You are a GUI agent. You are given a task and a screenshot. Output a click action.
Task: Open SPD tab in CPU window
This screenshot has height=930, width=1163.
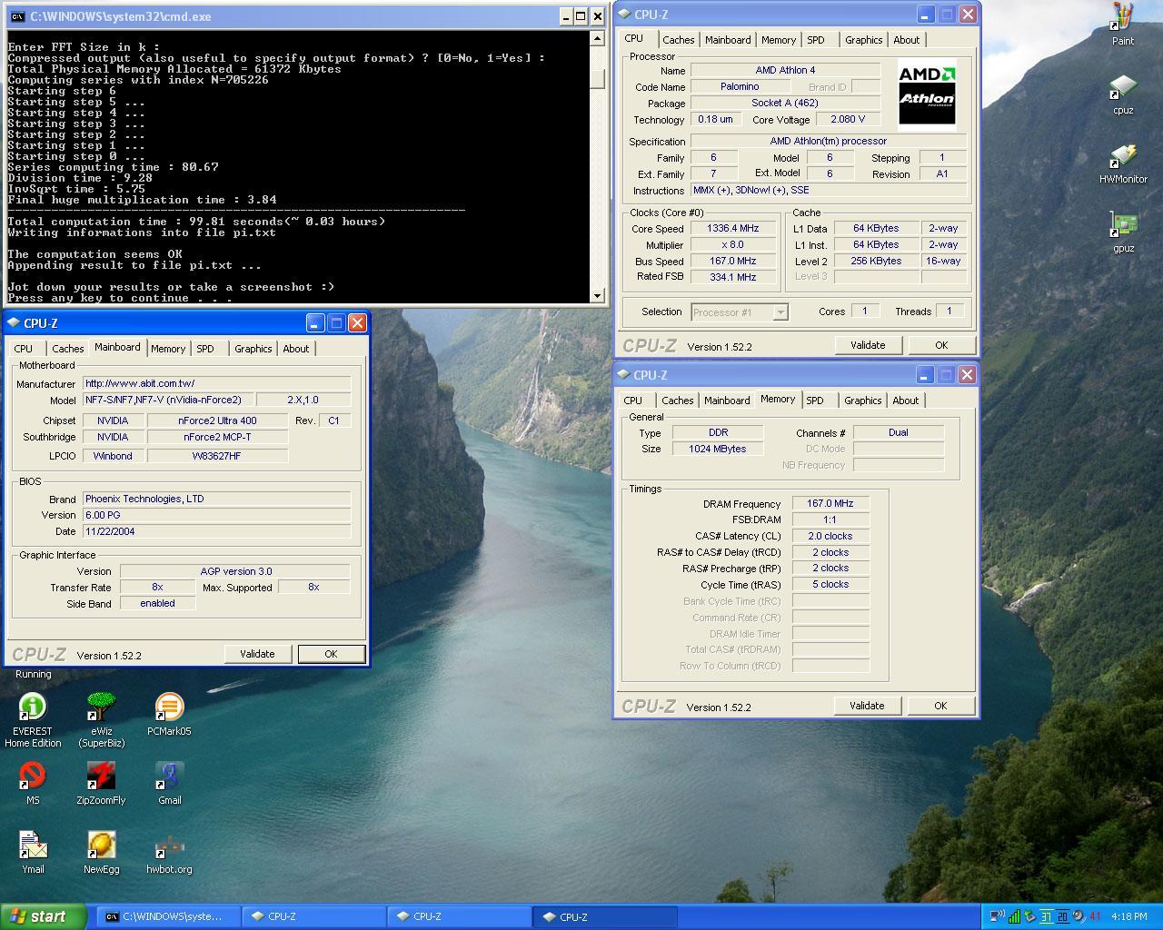[816, 40]
